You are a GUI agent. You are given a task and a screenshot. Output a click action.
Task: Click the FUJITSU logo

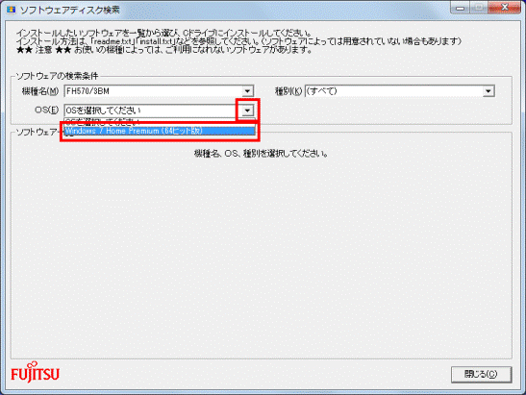(x=36, y=372)
